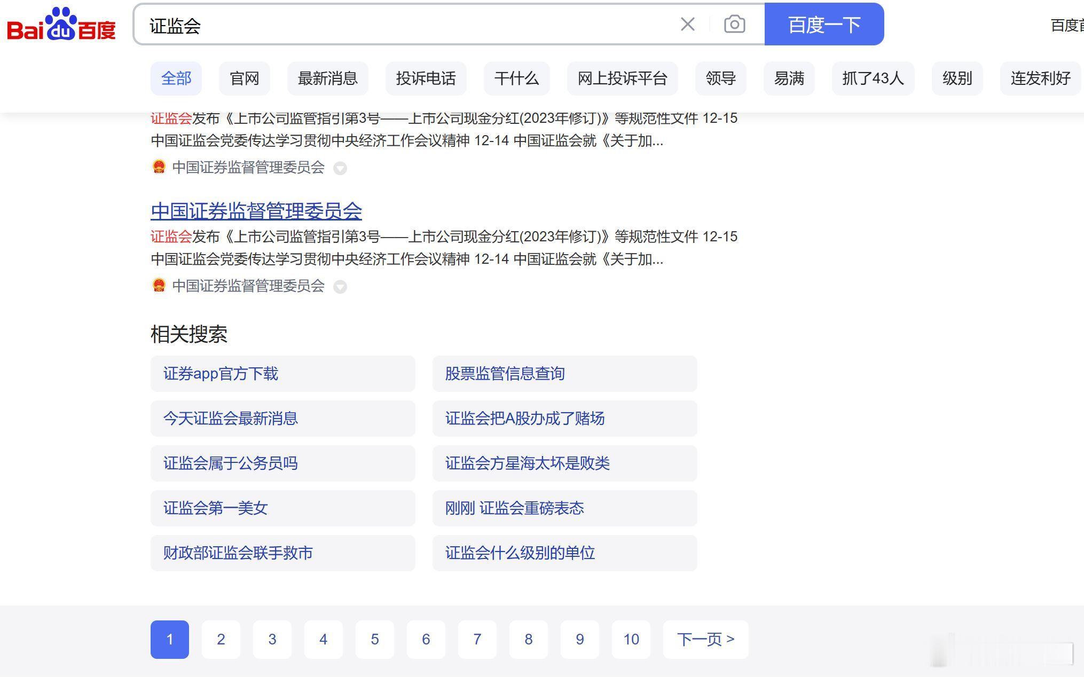
Task: Open related search 证监会把A股办成了赌场
Action: click(565, 419)
